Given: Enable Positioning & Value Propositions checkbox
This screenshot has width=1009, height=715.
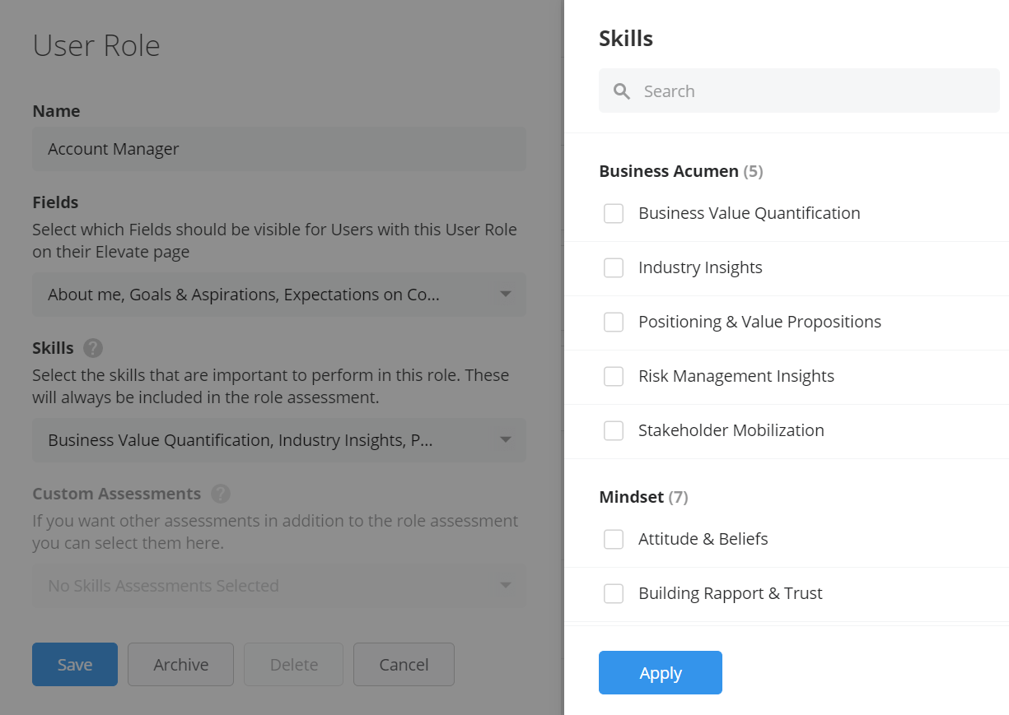Looking at the screenshot, I should tap(614, 323).
